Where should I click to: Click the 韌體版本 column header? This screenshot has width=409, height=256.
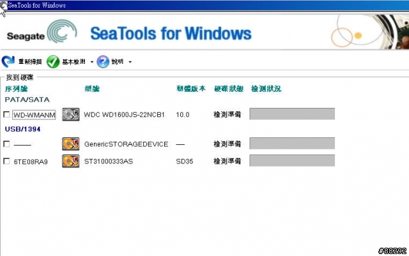pyautogui.click(x=191, y=89)
